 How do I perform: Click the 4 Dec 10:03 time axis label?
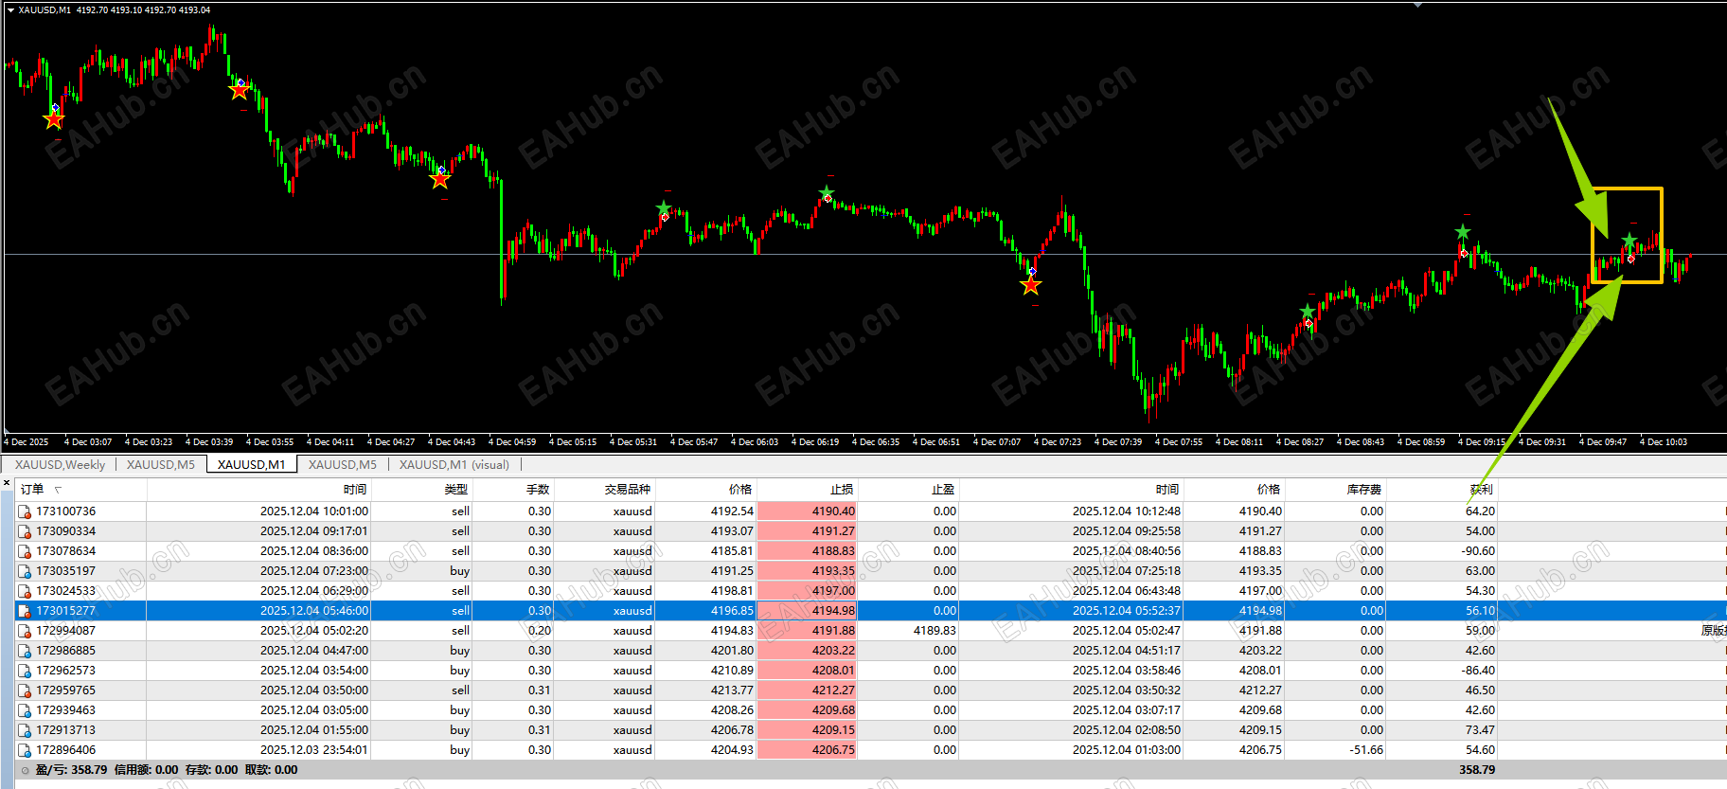tap(1664, 442)
